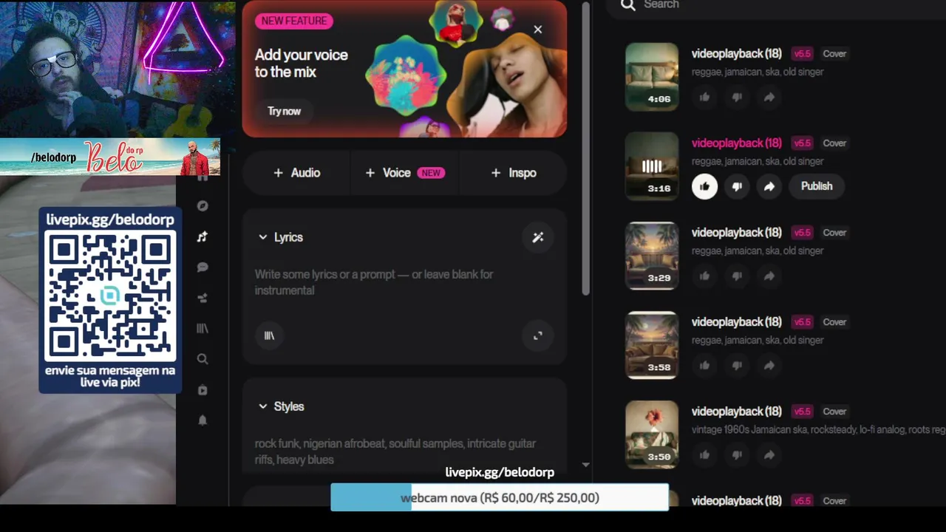Image resolution: width=946 pixels, height=532 pixels.
Task: Click the NEW FEATURE badge
Action: tap(293, 21)
